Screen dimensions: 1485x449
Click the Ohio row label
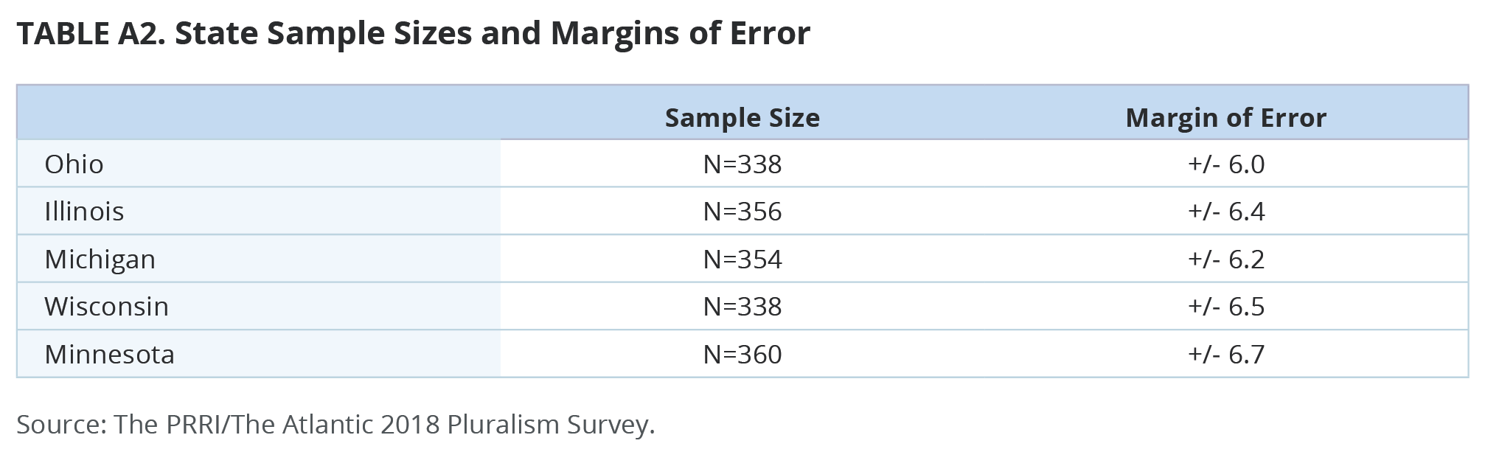(x=74, y=164)
